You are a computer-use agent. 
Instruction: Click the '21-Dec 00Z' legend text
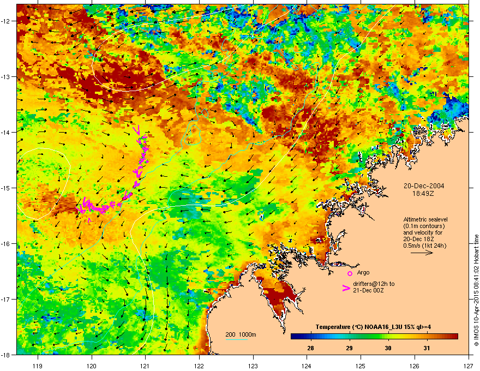[x=368, y=290]
